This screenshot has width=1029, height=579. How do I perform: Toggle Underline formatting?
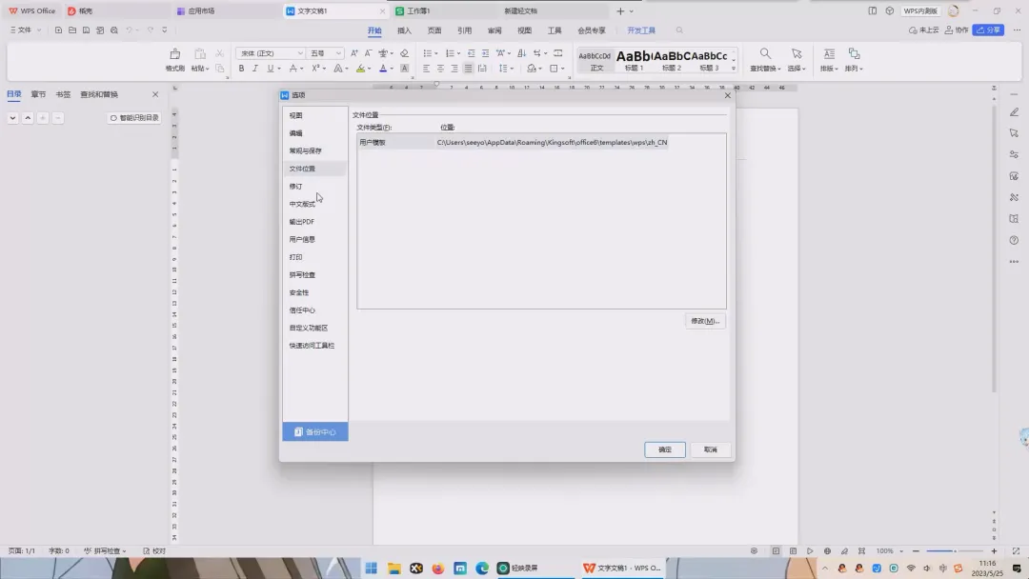point(270,69)
